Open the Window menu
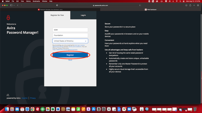The width and height of the screenshot is (202, 113). 44,1
